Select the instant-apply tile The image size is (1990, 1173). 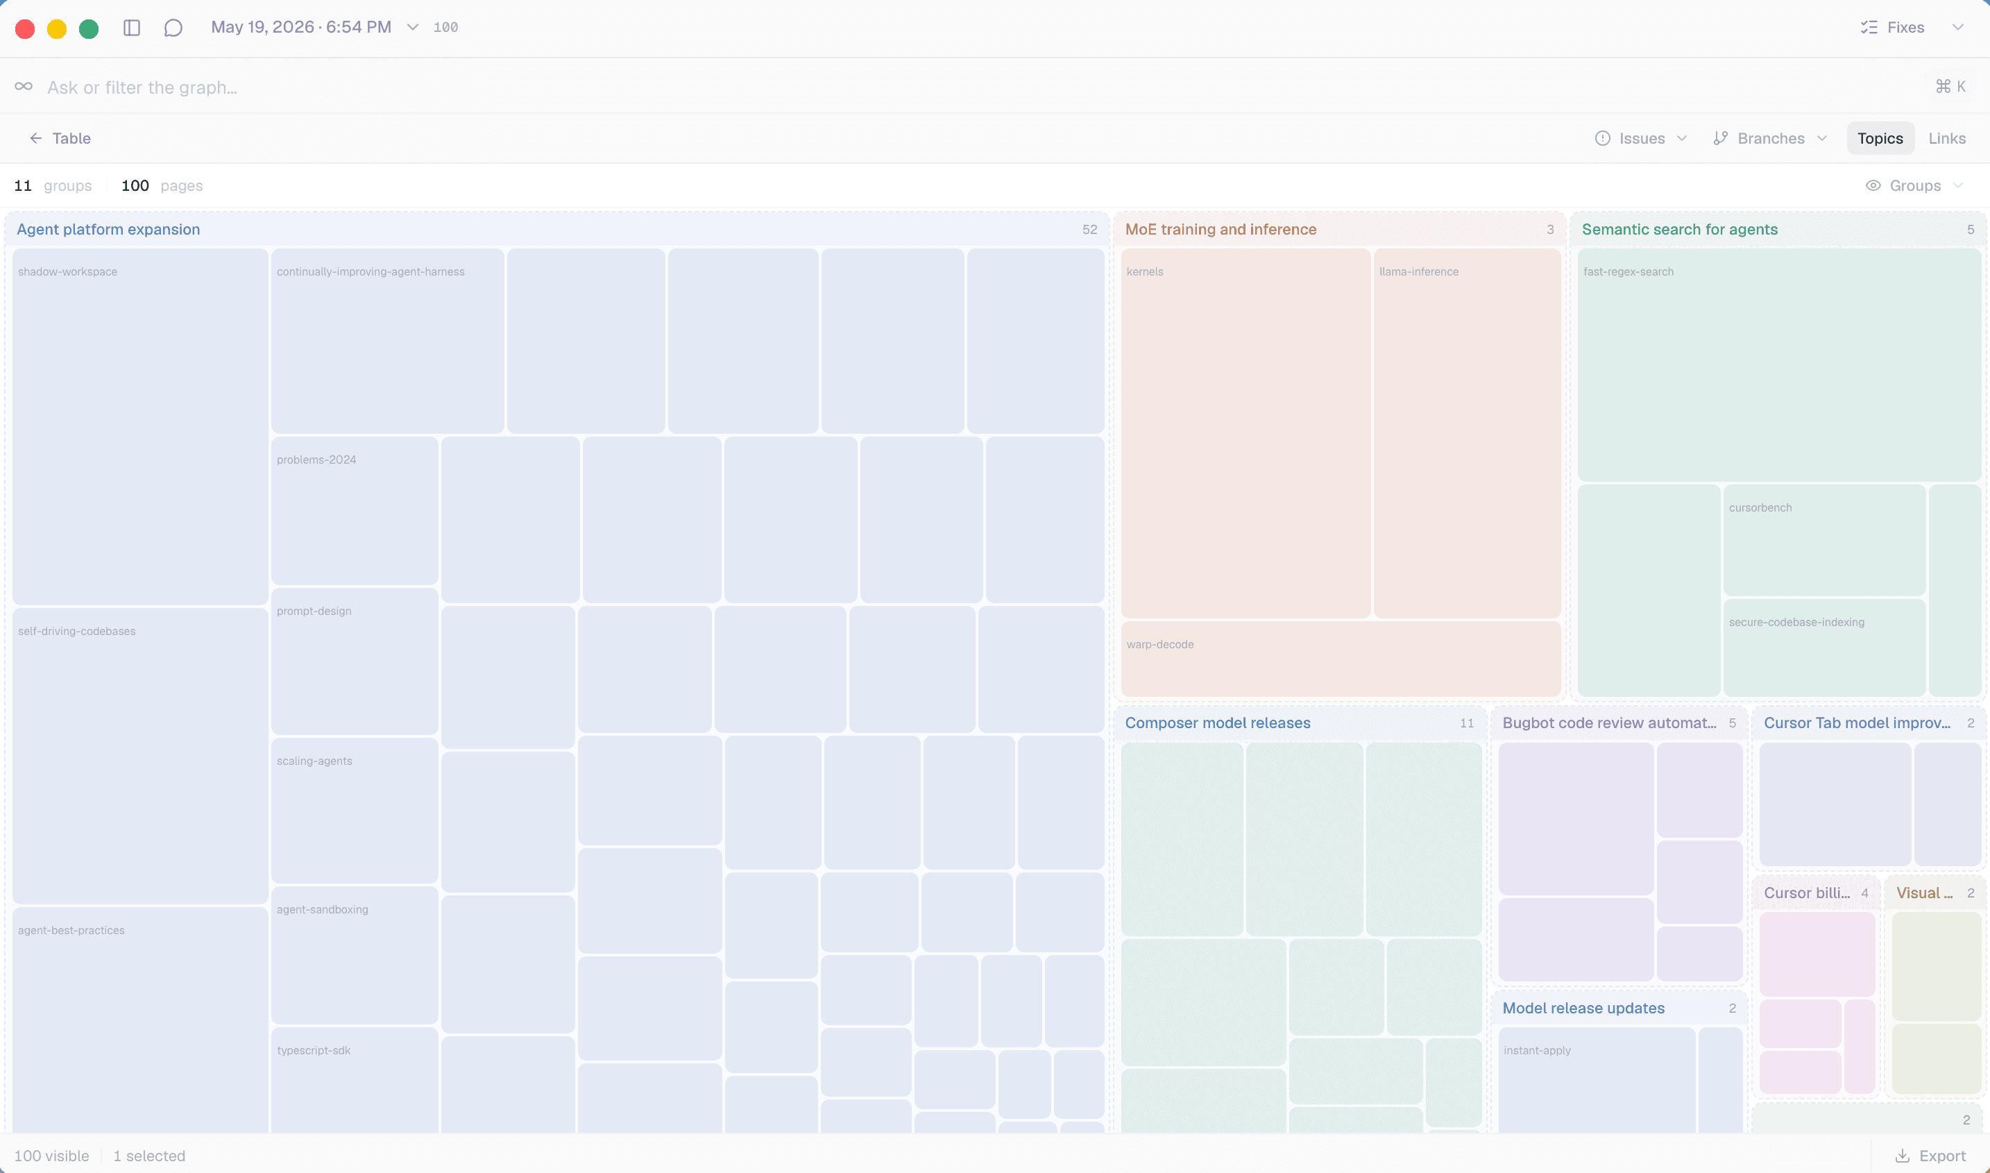tap(1597, 1080)
